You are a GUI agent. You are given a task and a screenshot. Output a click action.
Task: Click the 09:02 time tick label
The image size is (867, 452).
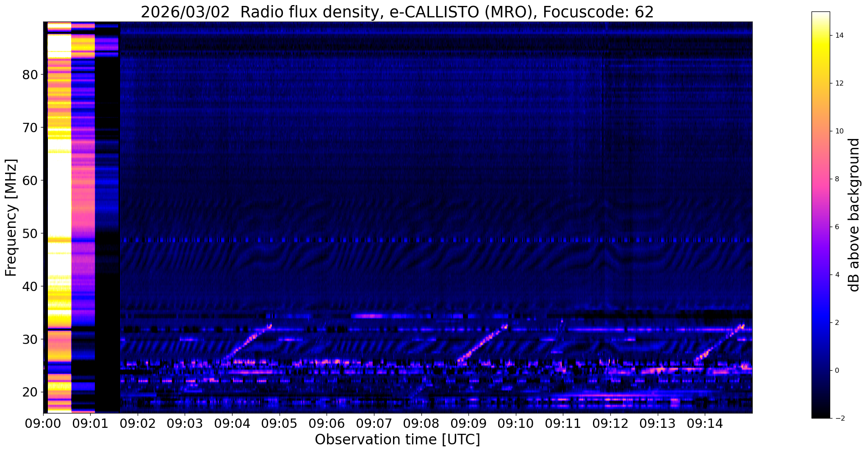138,423
